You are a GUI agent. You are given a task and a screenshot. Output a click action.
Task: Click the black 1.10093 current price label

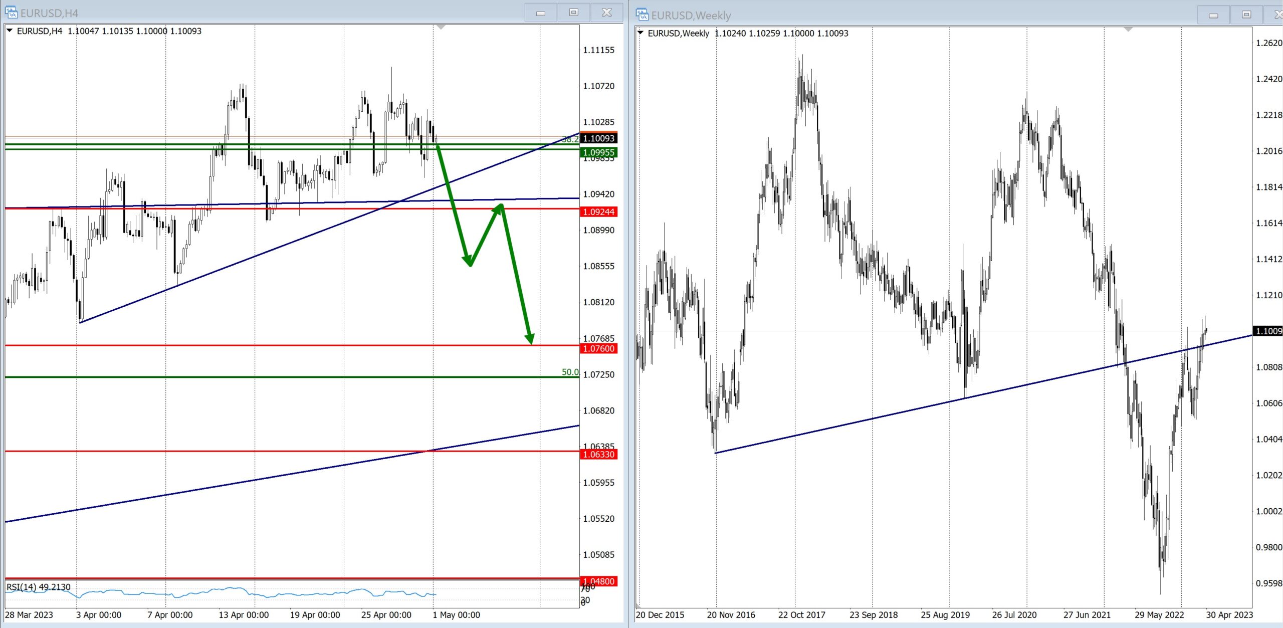pyautogui.click(x=598, y=138)
